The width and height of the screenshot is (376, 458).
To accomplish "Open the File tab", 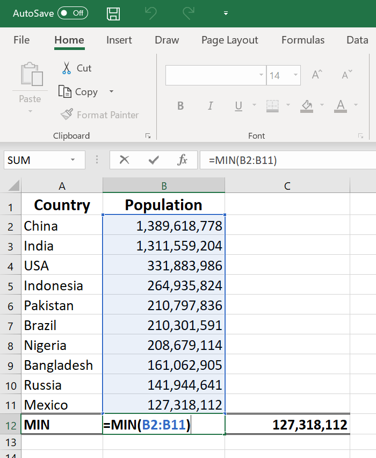I will [21, 40].
